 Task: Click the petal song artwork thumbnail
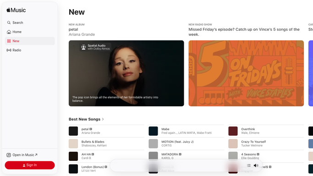(73, 131)
